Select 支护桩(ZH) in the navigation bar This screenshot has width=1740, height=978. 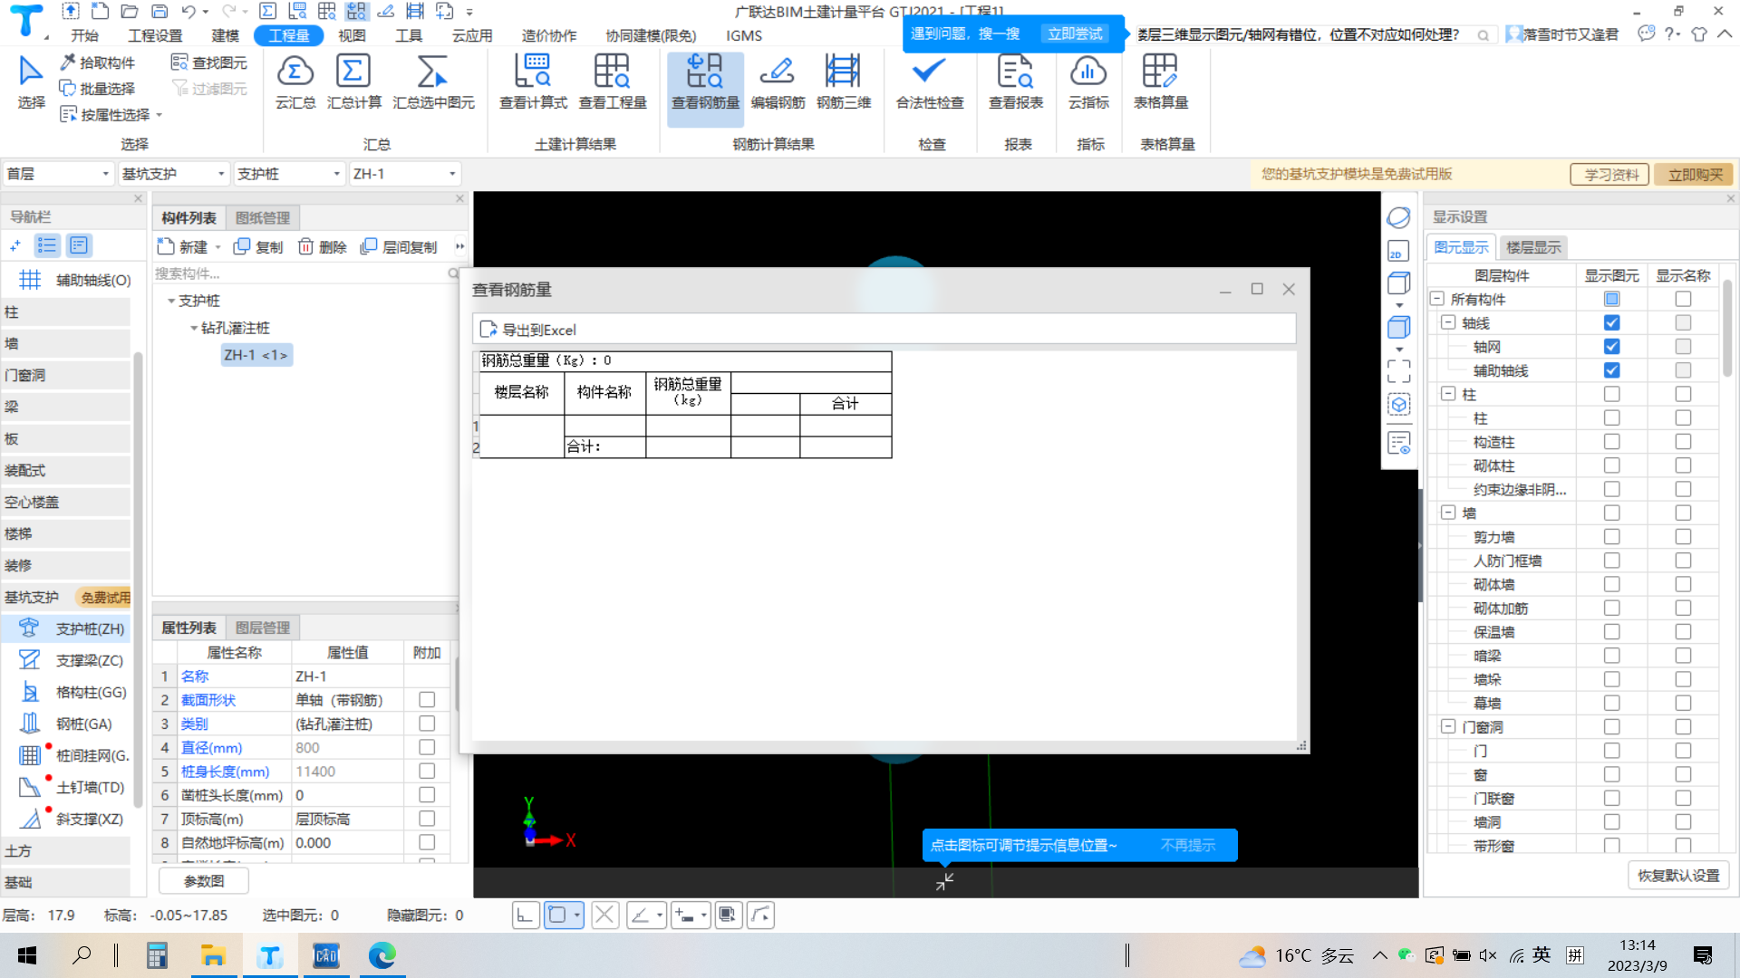(72, 628)
